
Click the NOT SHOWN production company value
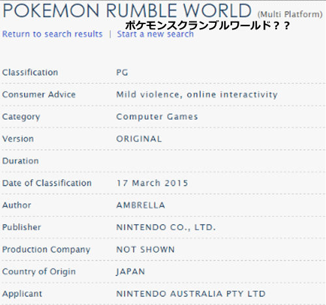[145, 250]
